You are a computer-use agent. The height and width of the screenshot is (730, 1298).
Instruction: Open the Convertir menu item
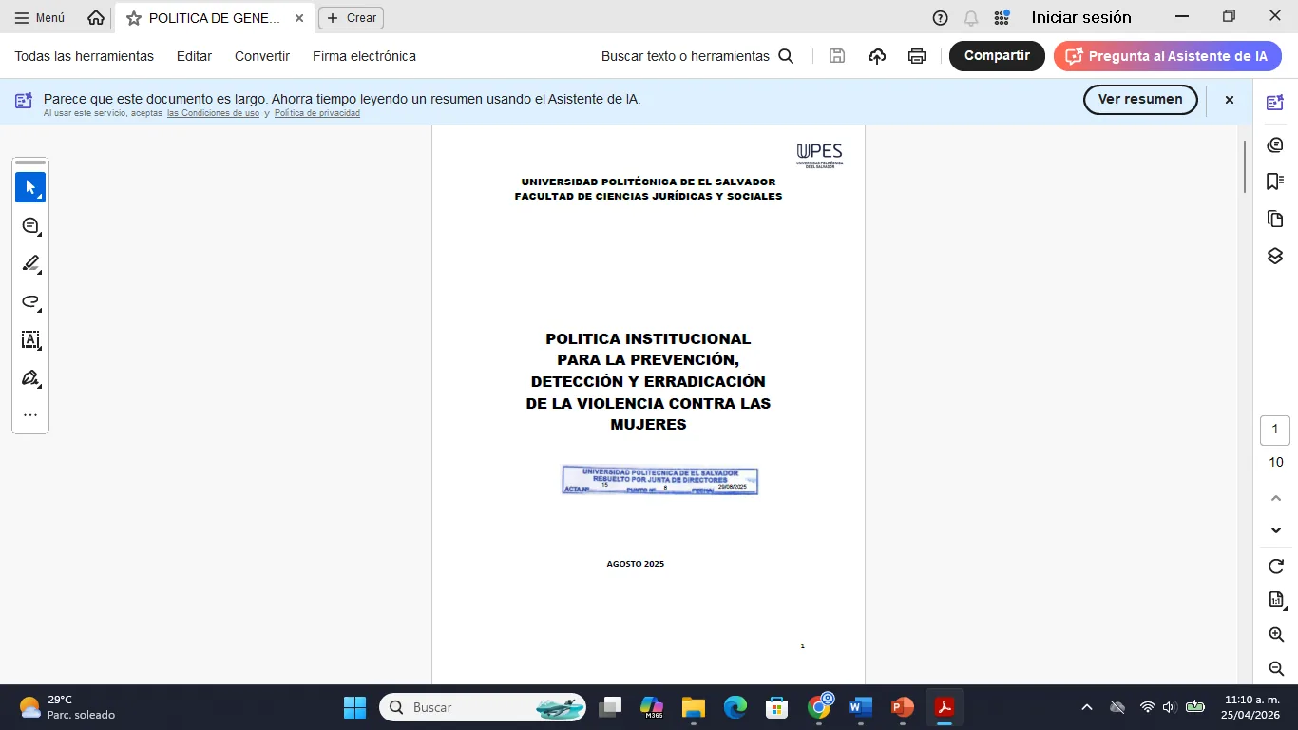(x=262, y=56)
